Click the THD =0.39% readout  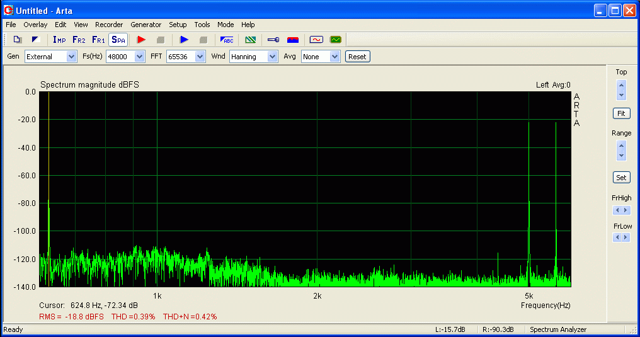pyautogui.click(x=134, y=317)
